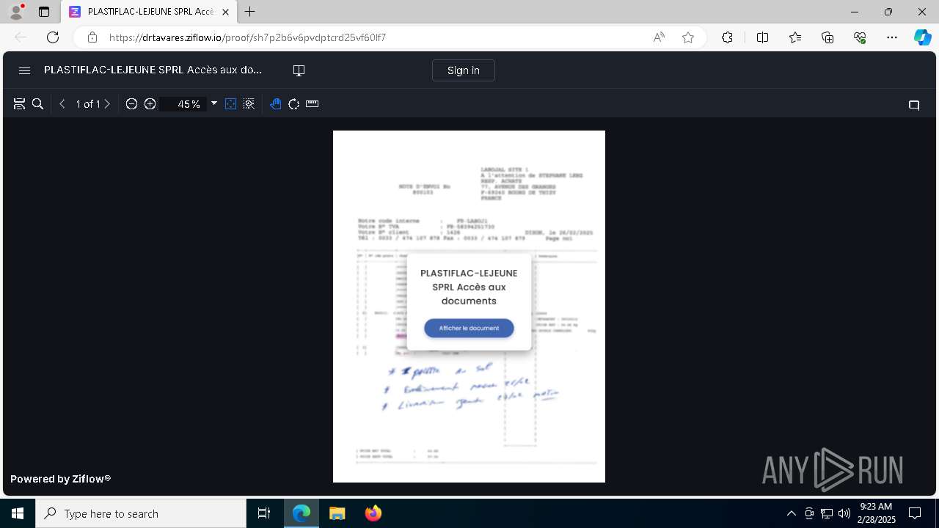Open the comments panel icon
Screen dimensions: 939x528
[914, 105]
